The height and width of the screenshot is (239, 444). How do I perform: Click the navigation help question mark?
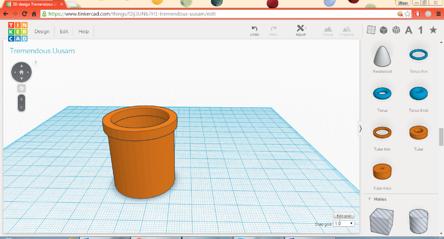point(35,63)
